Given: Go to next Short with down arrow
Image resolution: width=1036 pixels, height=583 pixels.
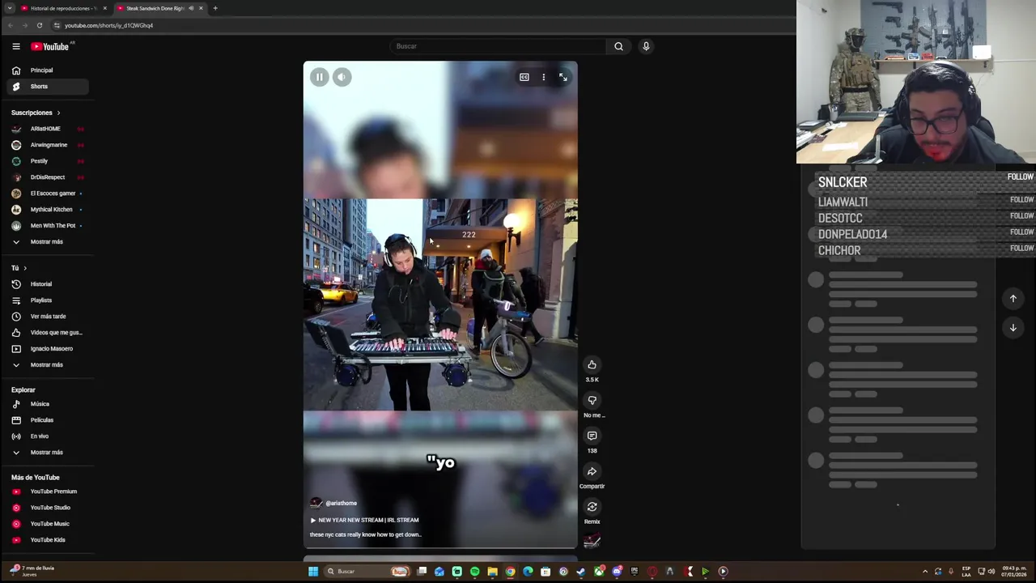Looking at the screenshot, I should point(1013,328).
